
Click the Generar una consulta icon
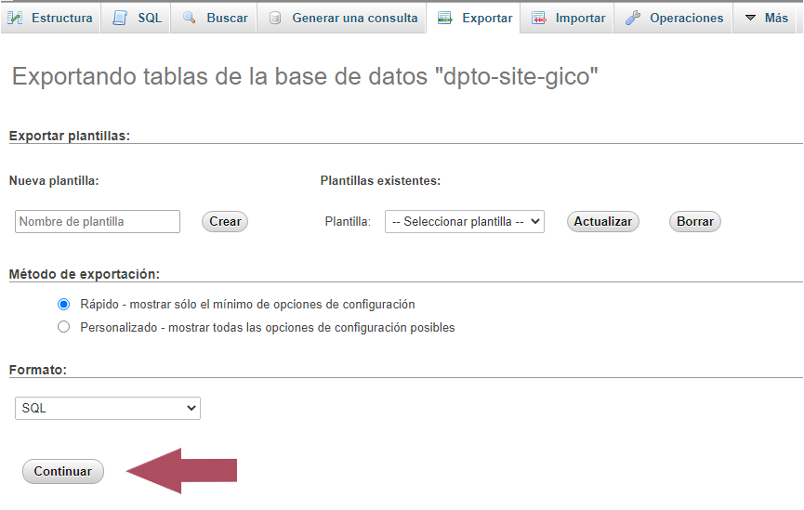coord(275,18)
